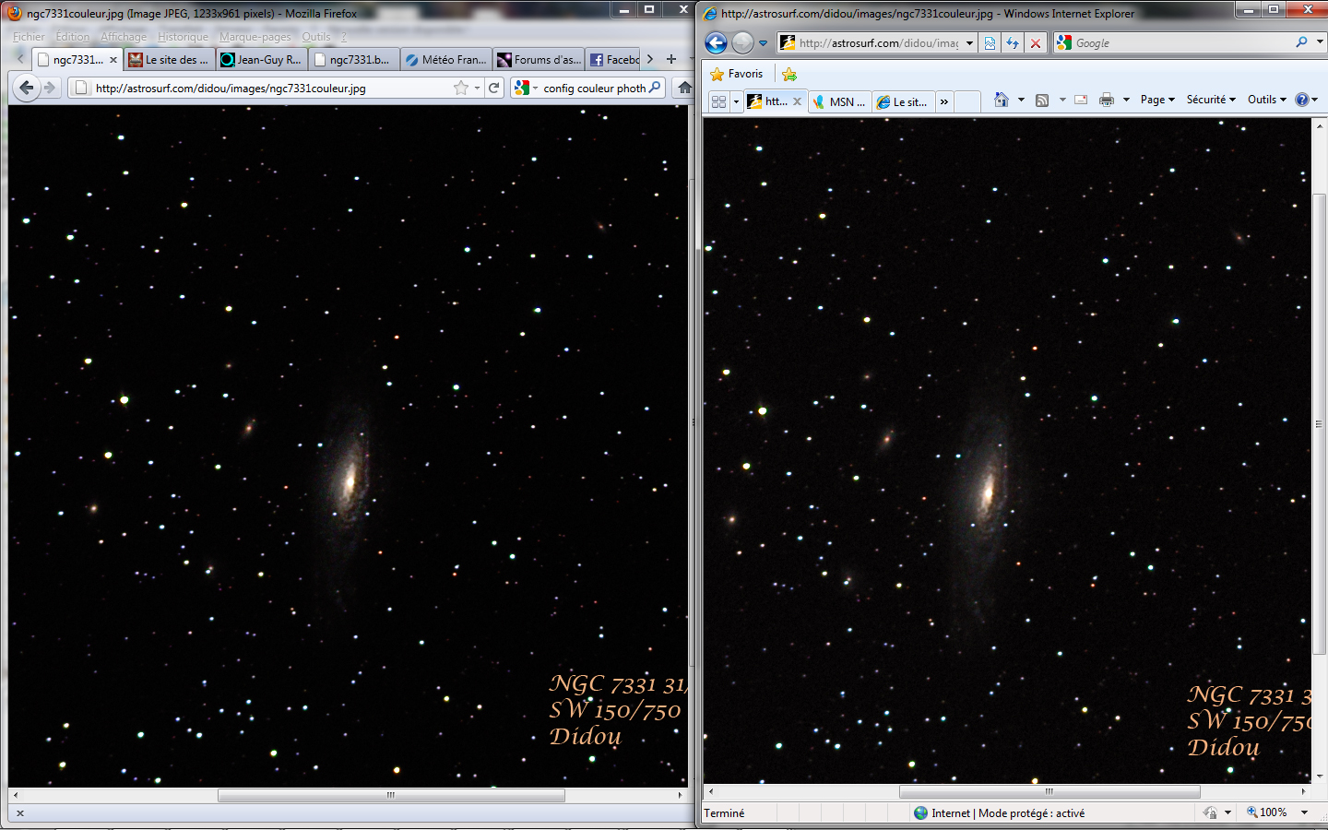Go back in Internet Explorer
The width and height of the screenshot is (1328, 830).
click(x=717, y=42)
